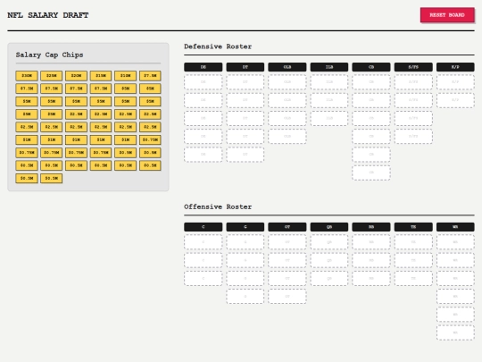Click the CB column header

click(x=371, y=67)
